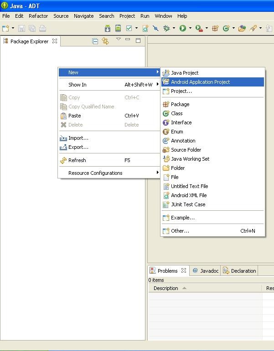
Task: Click the Debug bug toolbar icon
Action: pos(166,28)
